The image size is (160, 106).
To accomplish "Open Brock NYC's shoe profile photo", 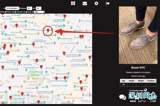I will 138,35.
